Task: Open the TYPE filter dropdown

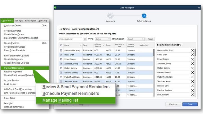Action: [103, 39]
